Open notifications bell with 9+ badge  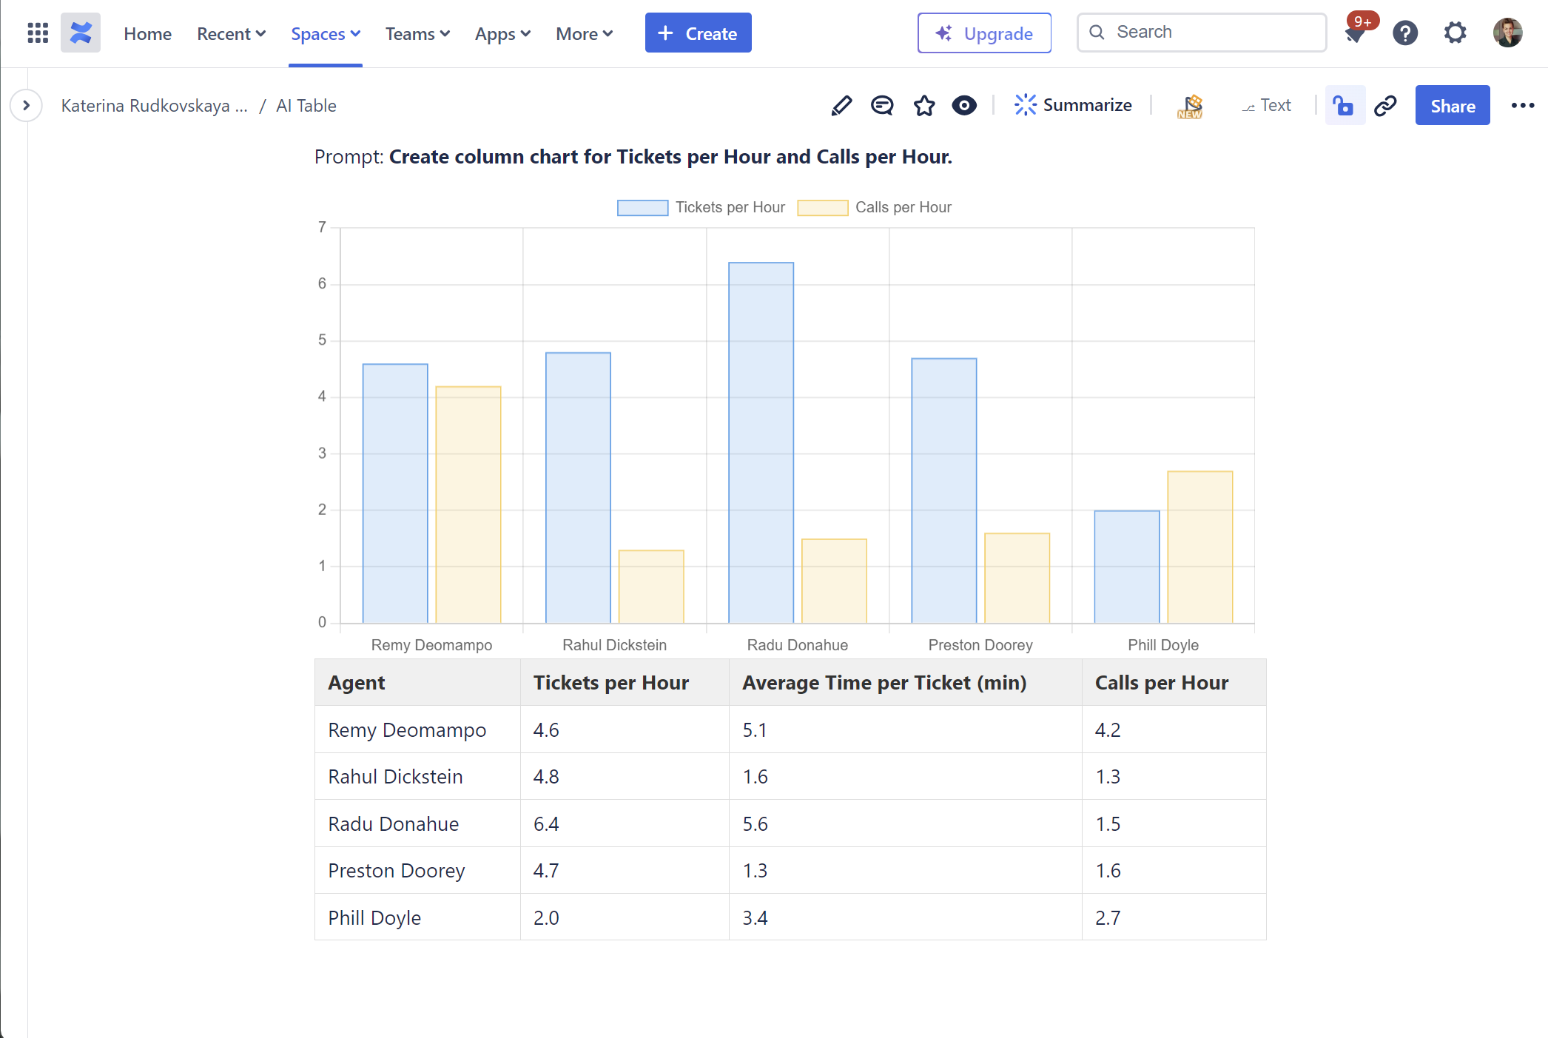pos(1356,33)
